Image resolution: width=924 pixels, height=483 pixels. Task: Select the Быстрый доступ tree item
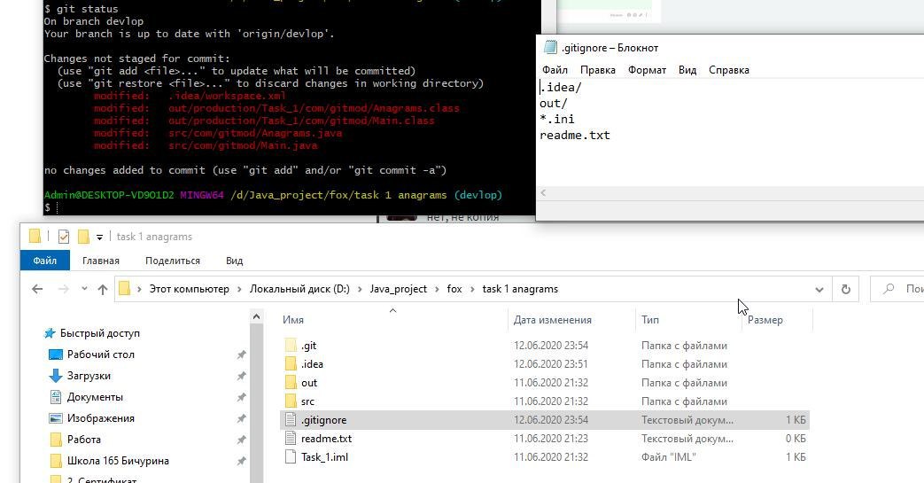[x=99, y=333]
